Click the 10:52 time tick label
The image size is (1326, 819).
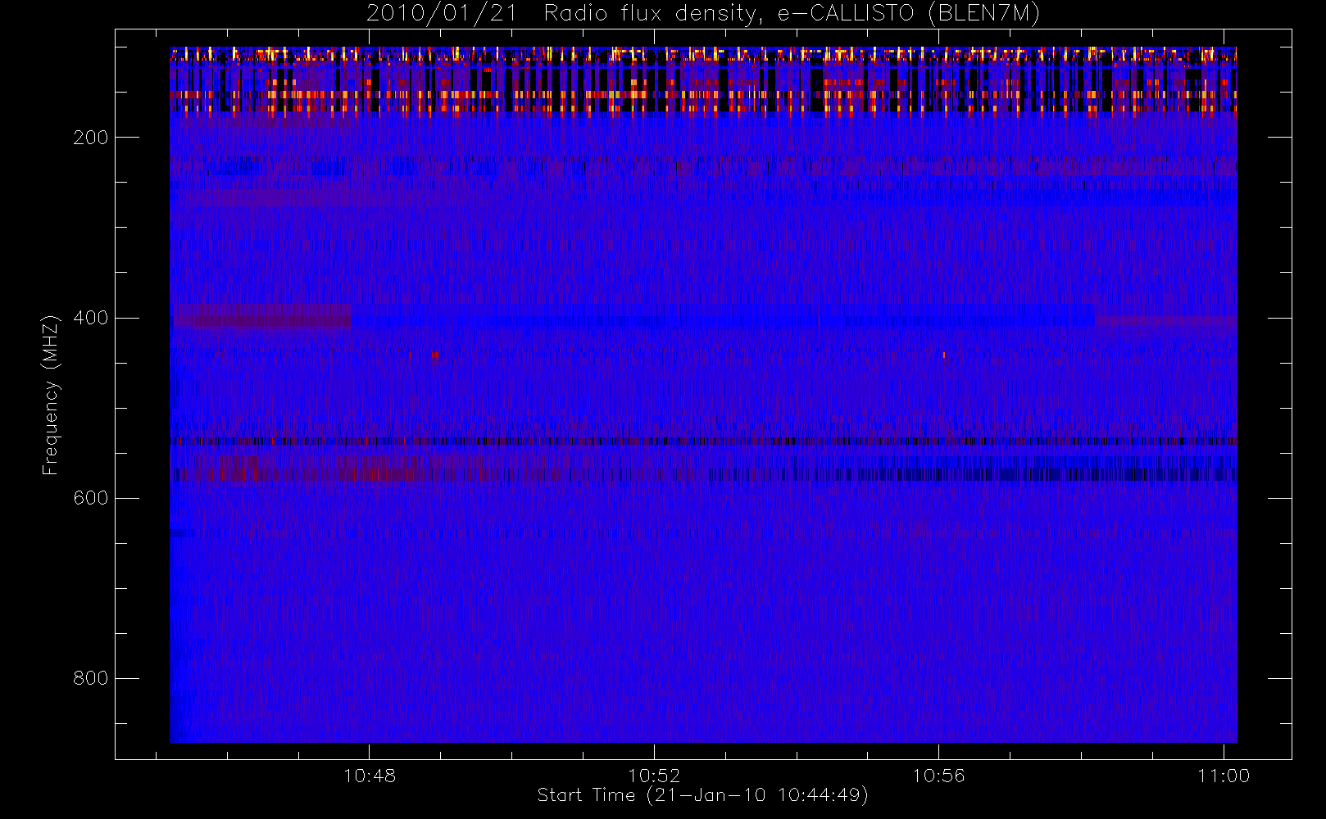pos(654,776)
